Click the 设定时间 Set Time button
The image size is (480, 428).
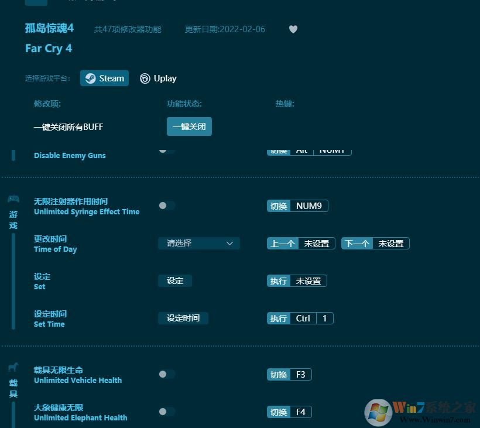click(x=183, y=318)
